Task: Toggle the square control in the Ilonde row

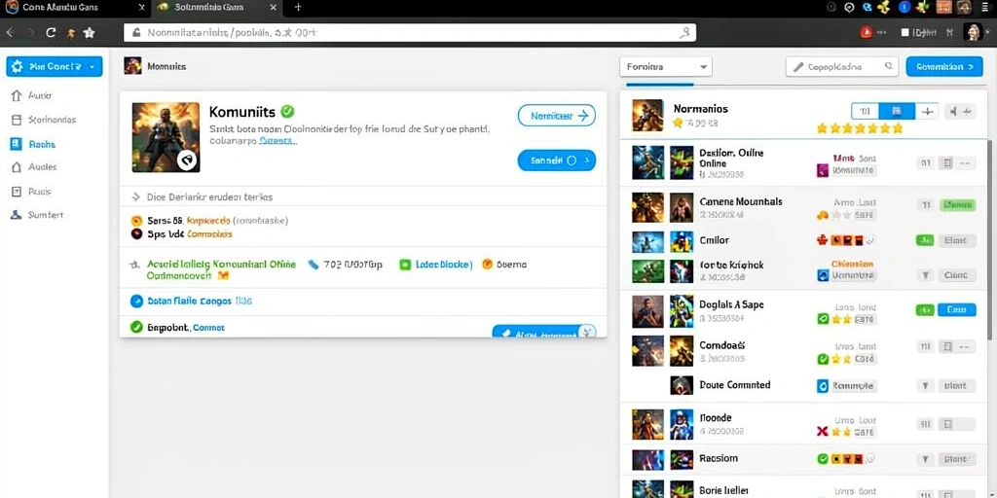Action: [947, 424]
